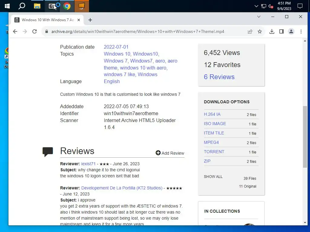Open the Chrome downloads icon
This screenshot has width=310, height=232.
[272, 31]
